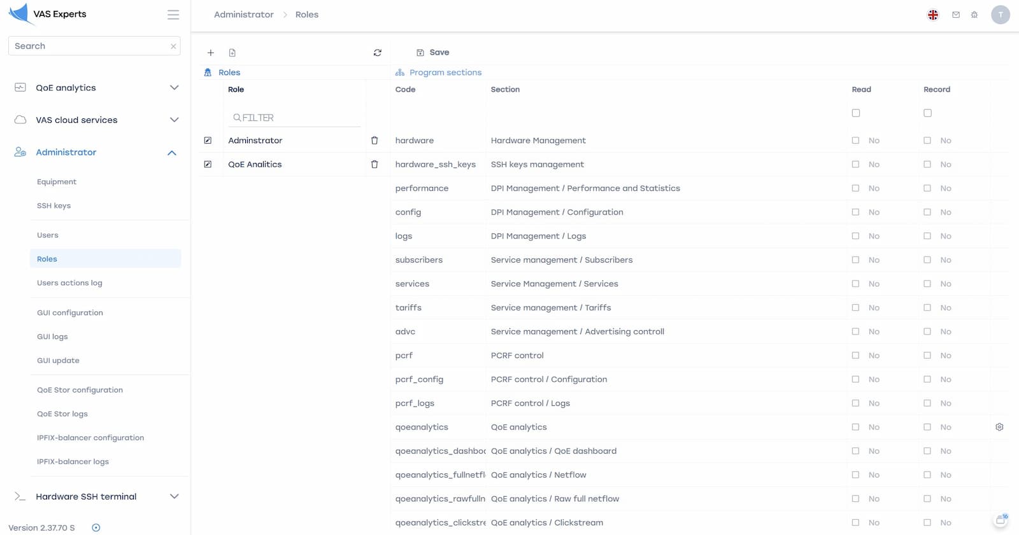Toggle the Record select-all checkbox

[928, 113]
